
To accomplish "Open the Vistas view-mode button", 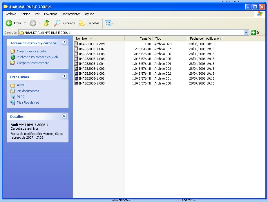I will click(x=108, y=23).
